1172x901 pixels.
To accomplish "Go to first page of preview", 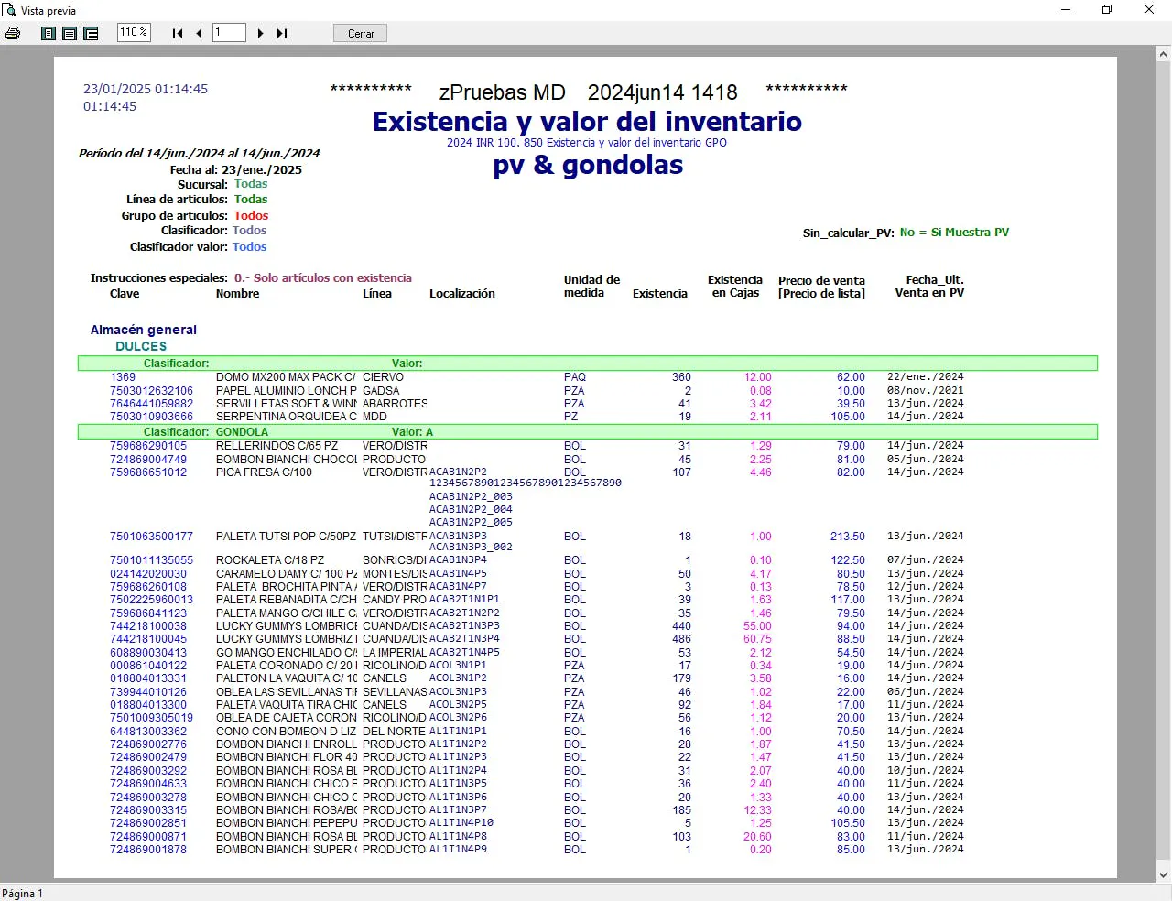I will pos(178,33).
